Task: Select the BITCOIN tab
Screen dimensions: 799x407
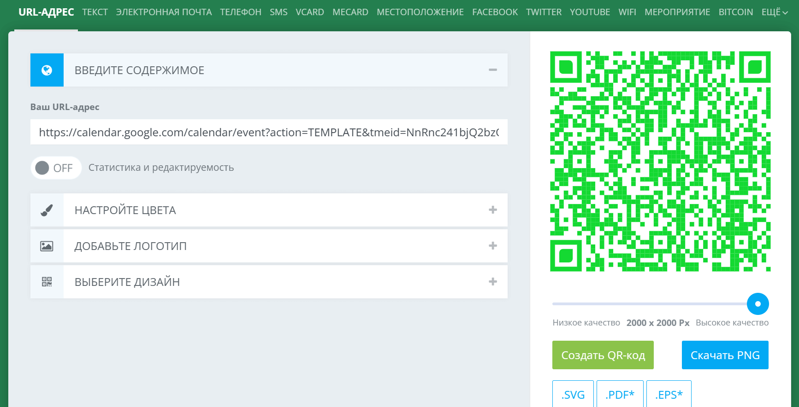Action: [736, 12]
